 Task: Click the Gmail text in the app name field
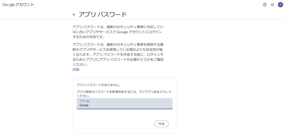[84, 105]
